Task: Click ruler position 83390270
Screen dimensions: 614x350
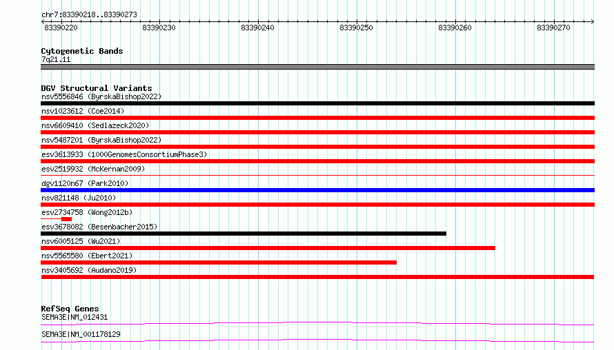Action: click(554, 28)
